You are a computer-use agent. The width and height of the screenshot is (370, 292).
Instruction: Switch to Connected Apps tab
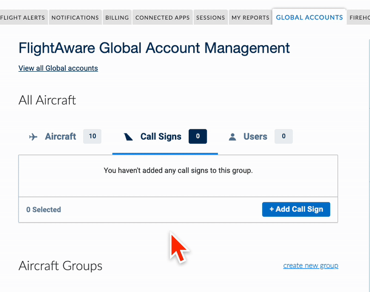[x=162, y=18]
